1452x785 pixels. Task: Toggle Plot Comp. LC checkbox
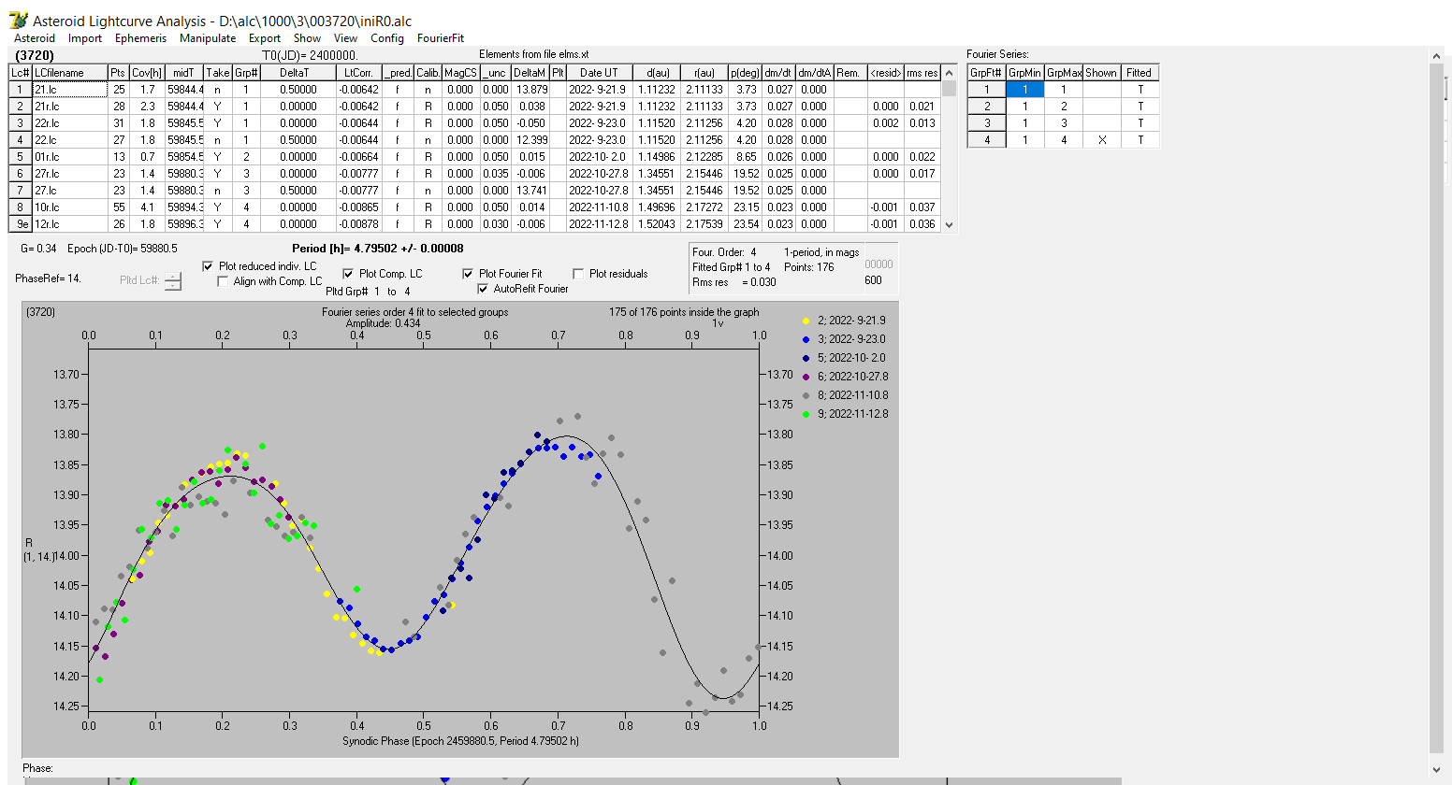[348, 274]
